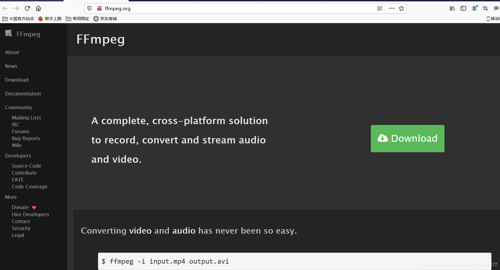Open Documentation from the sidebar

click(x=23, y=93)
